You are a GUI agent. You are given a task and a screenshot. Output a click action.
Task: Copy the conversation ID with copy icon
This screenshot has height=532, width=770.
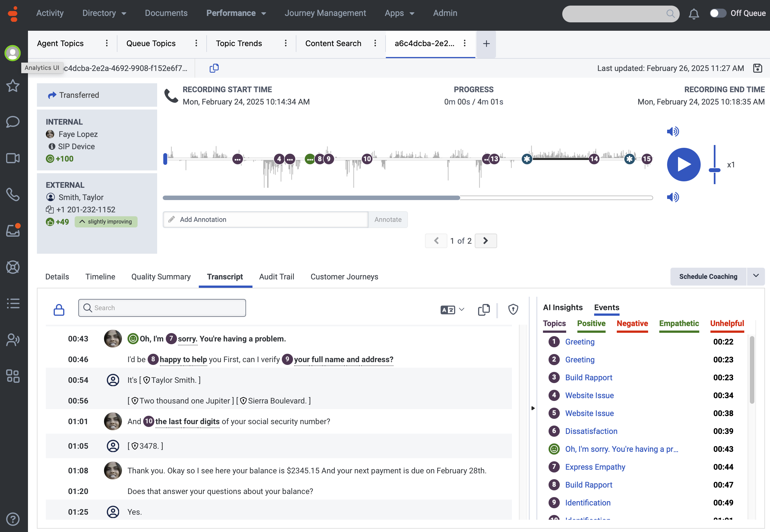tap(214, 68)
